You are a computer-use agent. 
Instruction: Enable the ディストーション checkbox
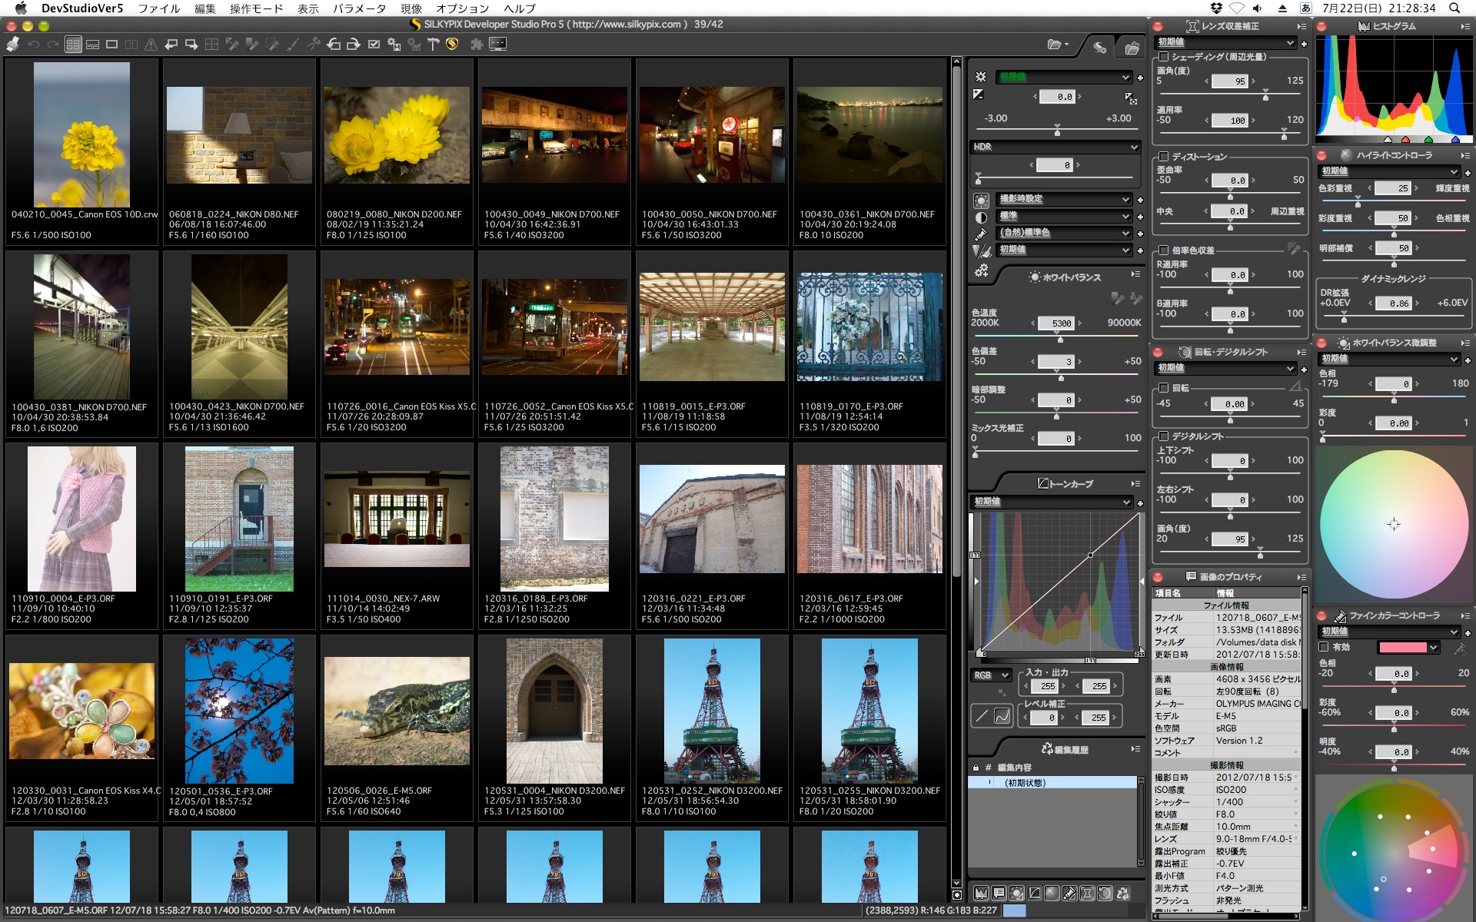[x=1164, y=157]
